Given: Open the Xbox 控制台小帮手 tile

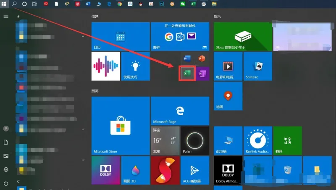Looking at the screenshot, I should [x=243, y=37].
